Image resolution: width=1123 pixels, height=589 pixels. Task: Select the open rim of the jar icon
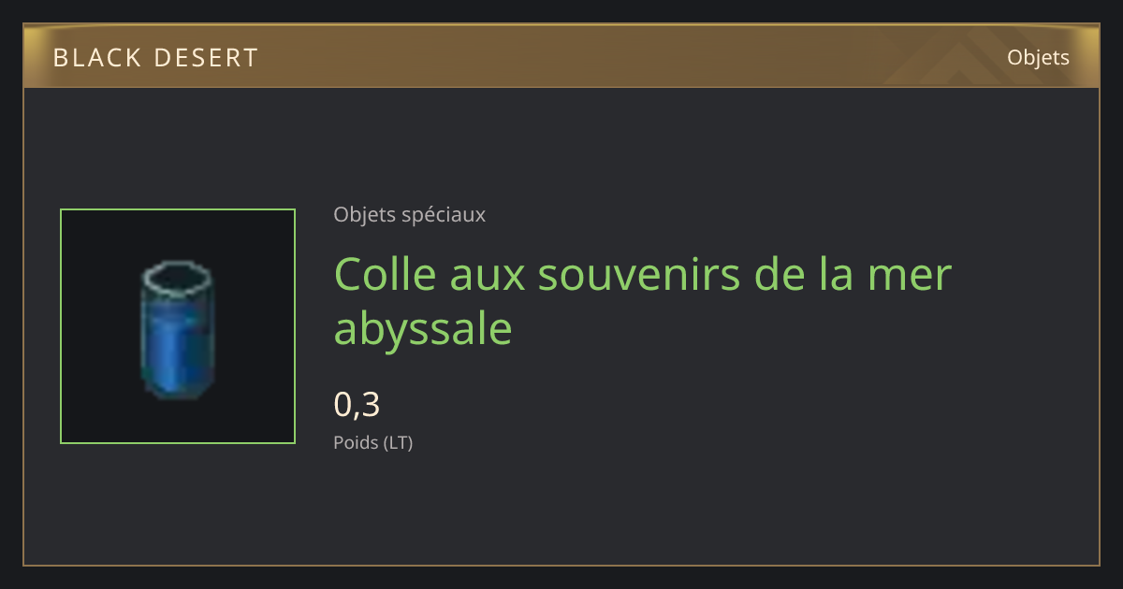[177, 276]
